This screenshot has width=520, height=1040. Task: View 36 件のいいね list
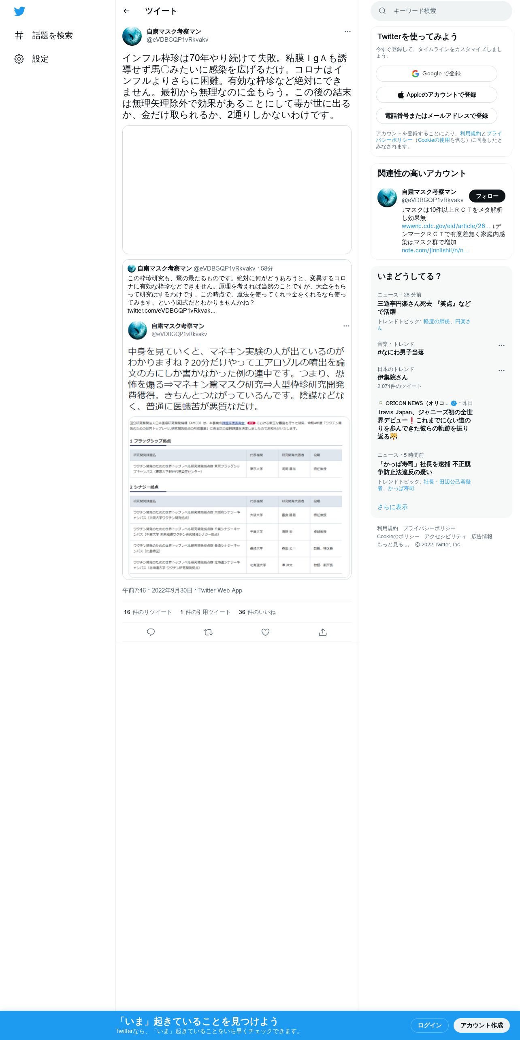[x=257, y=612]
